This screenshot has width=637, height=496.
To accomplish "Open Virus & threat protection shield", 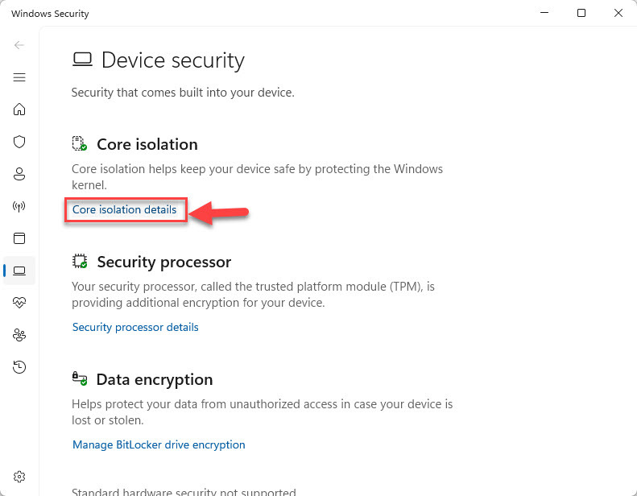I will coord(19,142).
